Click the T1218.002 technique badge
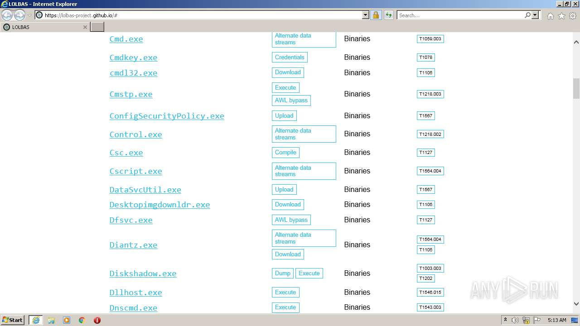 pyautogui.click(x=430, y=134)
